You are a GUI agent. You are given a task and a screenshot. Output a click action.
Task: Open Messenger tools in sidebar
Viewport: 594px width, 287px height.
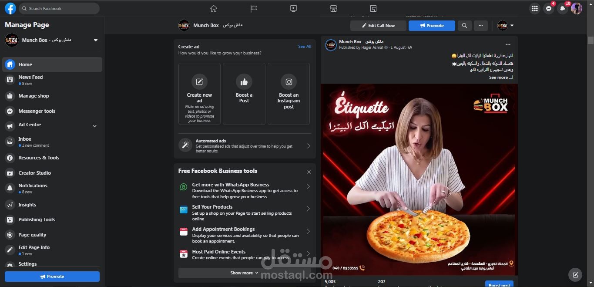pyautogui.click(x=52, y=111)
